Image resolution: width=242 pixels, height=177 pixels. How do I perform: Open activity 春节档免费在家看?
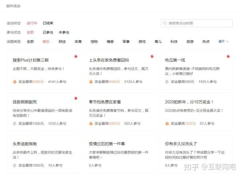(x=105, y=102)
